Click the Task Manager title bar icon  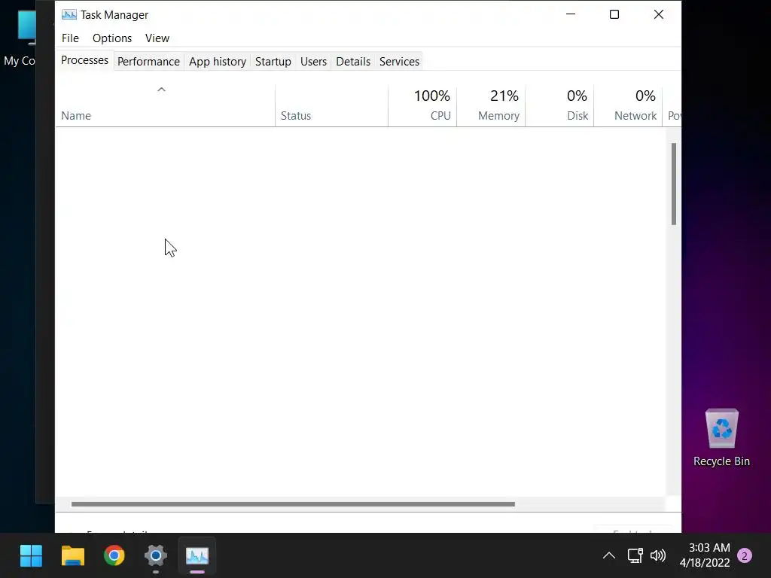tap(69, 15)
